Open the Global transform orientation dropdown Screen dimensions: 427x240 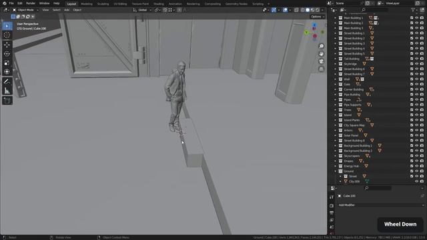[142, 10]
